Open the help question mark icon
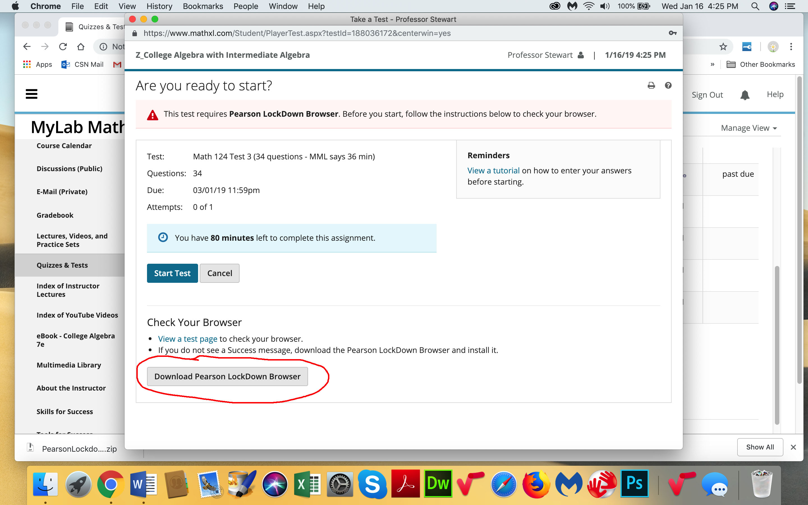The image size is (808, 505). coord(668,86)
